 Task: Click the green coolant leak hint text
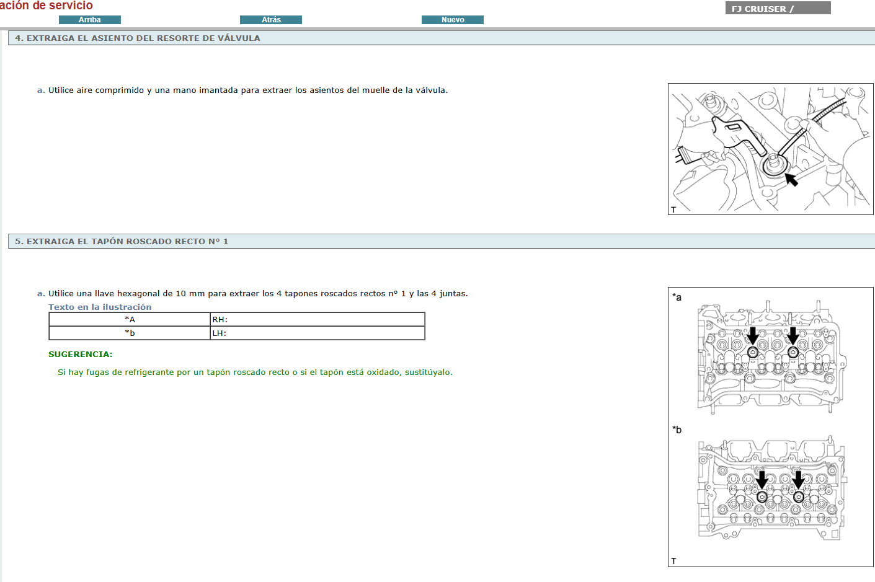[255, 373]
